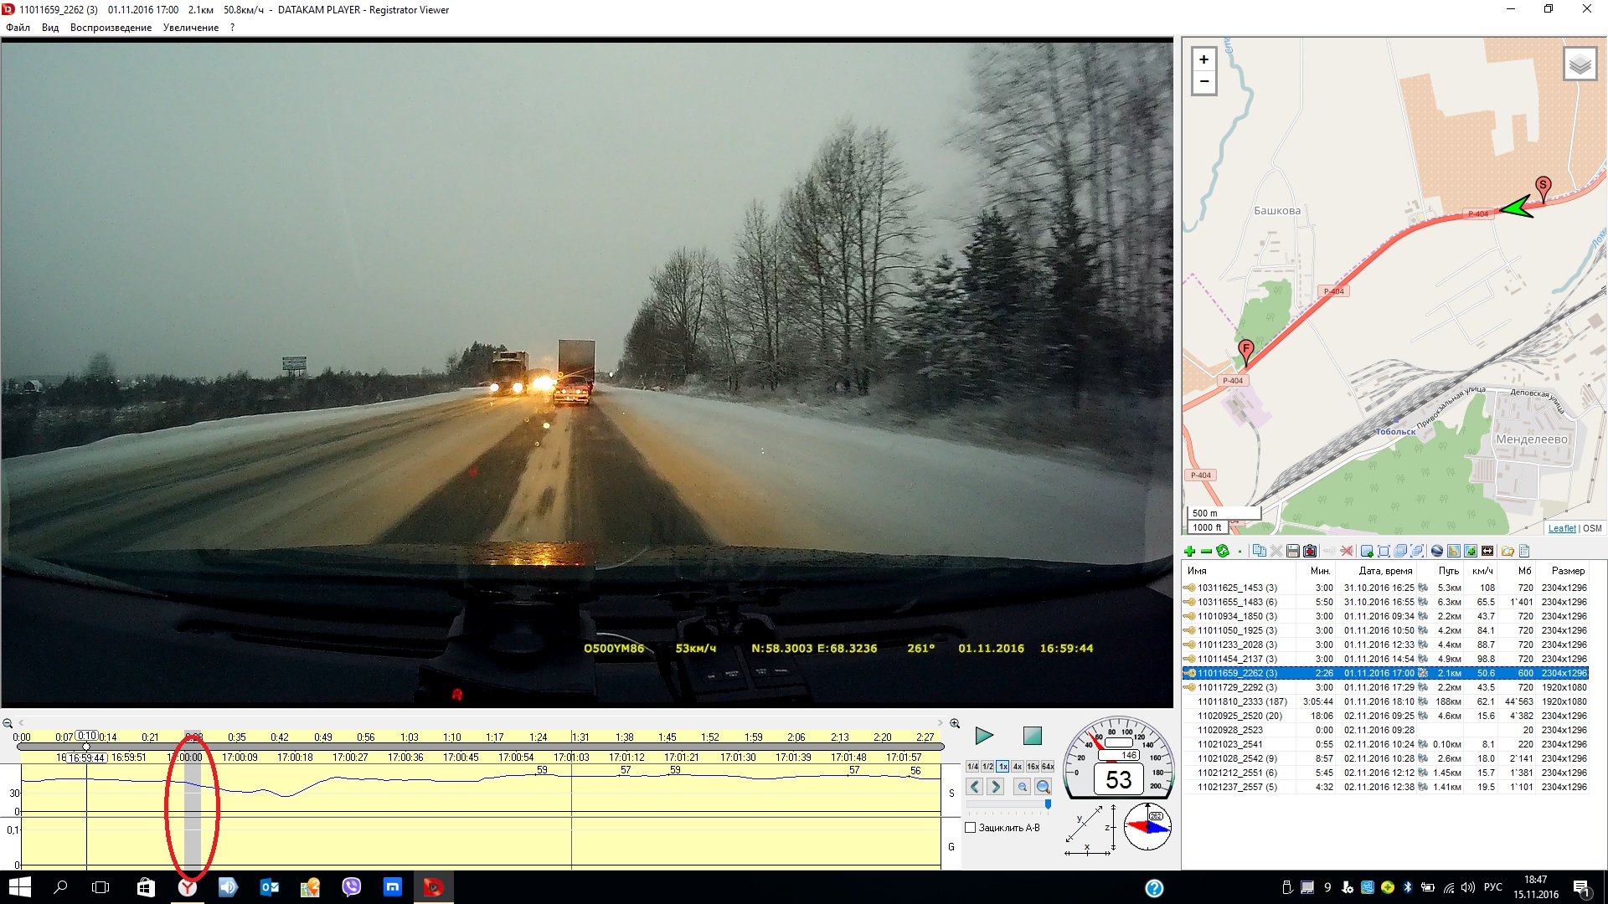Viewport: 1608px width, 904px height.
Task: Open the Файл menu
Action: 18,28
